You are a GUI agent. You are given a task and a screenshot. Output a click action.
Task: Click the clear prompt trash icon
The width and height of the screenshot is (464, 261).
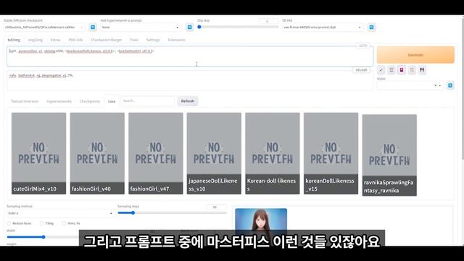pyautogui.click(x=391, y=70)
